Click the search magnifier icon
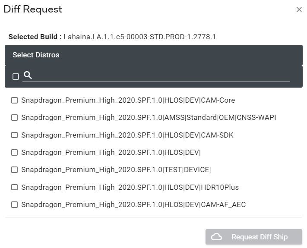307x248 pixels. click(x=28, y=75)
